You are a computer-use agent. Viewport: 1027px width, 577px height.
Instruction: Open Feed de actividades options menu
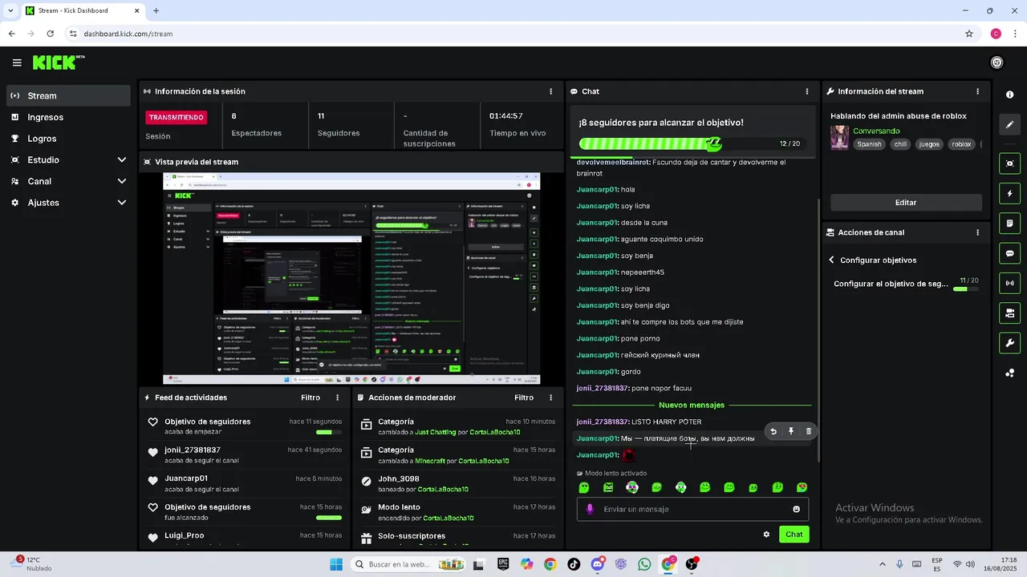[337, 397]
